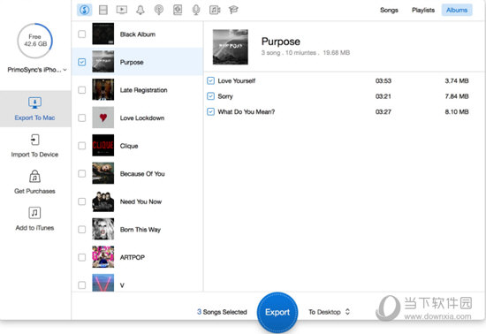Viewport: 486px width, 334px height.
Task: Select the Need You Now album name
Action: coord(140,201)
